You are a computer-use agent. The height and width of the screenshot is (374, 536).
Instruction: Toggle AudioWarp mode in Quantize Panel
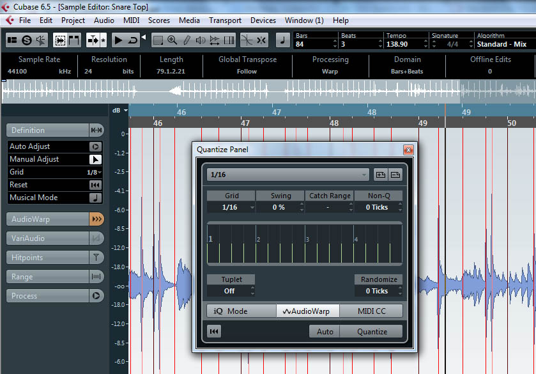point(307,311)
